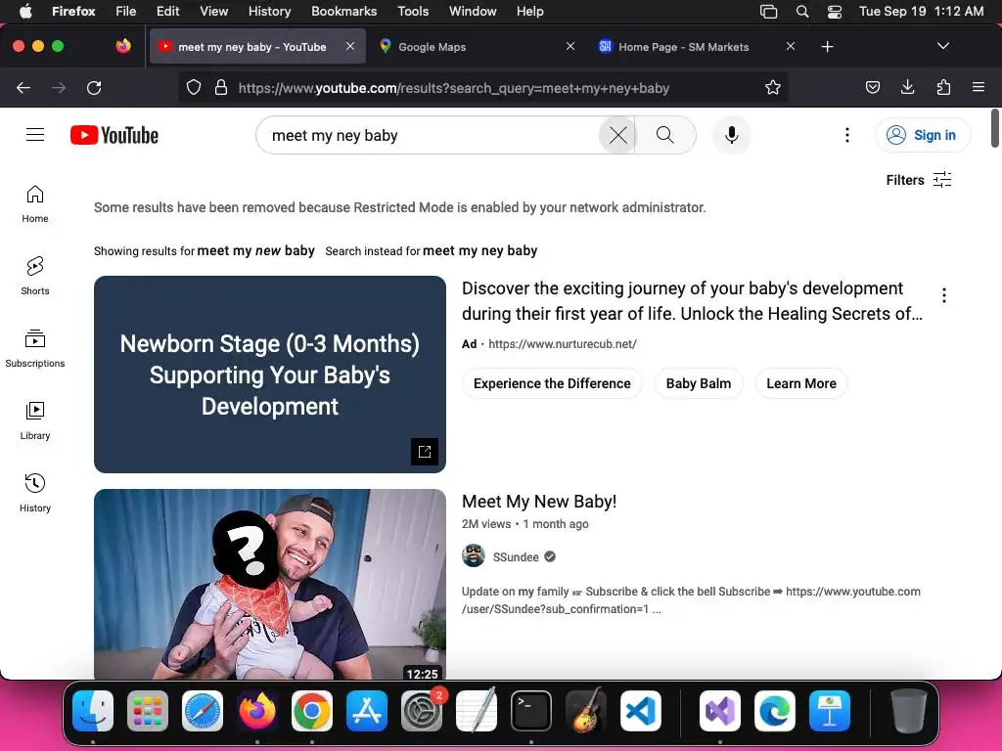The width and height of the screenshot is (1002, 751).
Task: Open Firefox extensions menu
Action: (943, 87)
